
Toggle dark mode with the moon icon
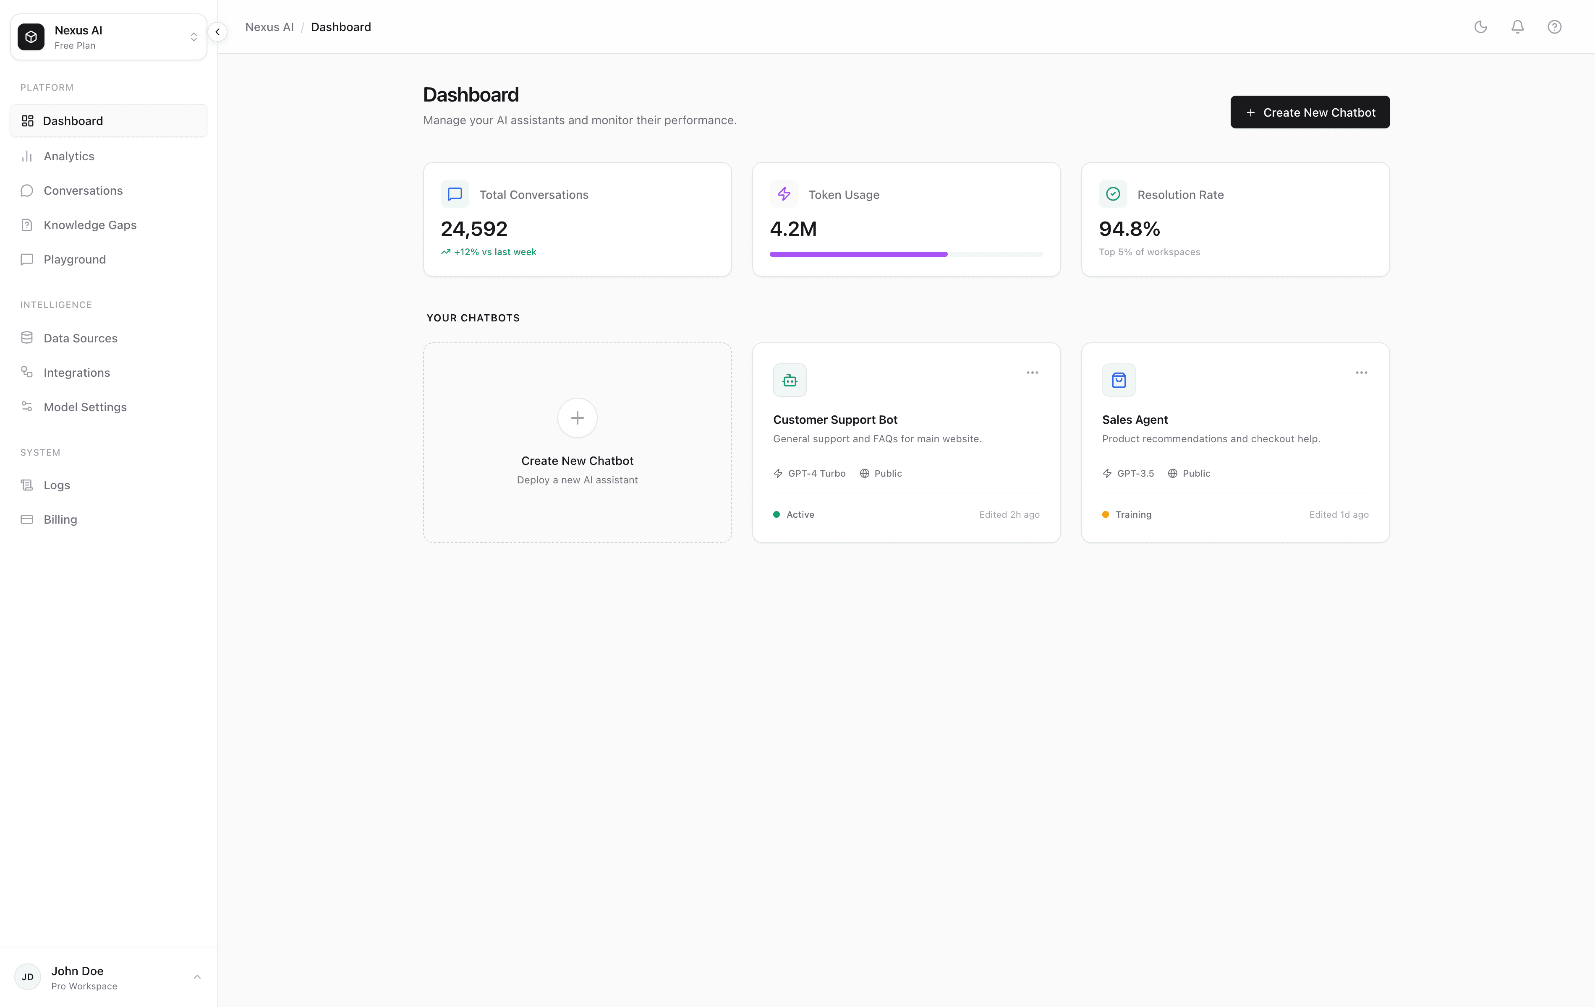tap(1480, 27)
